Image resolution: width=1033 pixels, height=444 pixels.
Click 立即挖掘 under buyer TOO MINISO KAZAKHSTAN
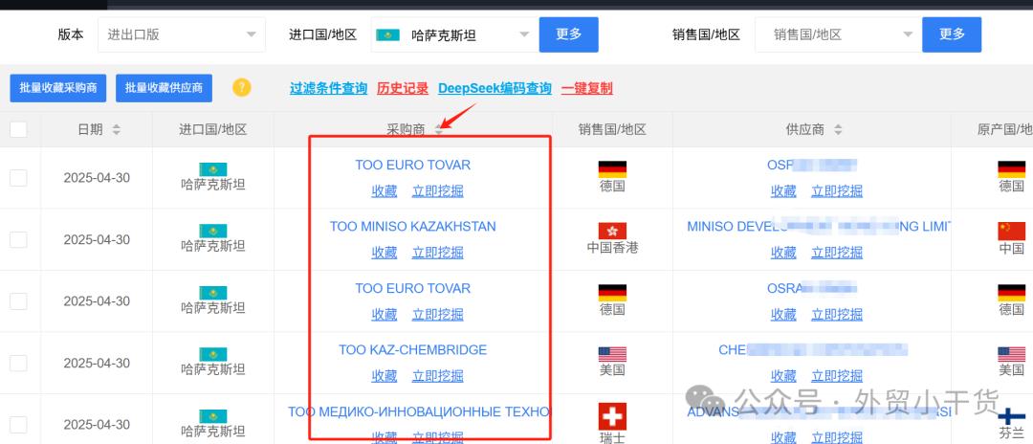[438, 253]
